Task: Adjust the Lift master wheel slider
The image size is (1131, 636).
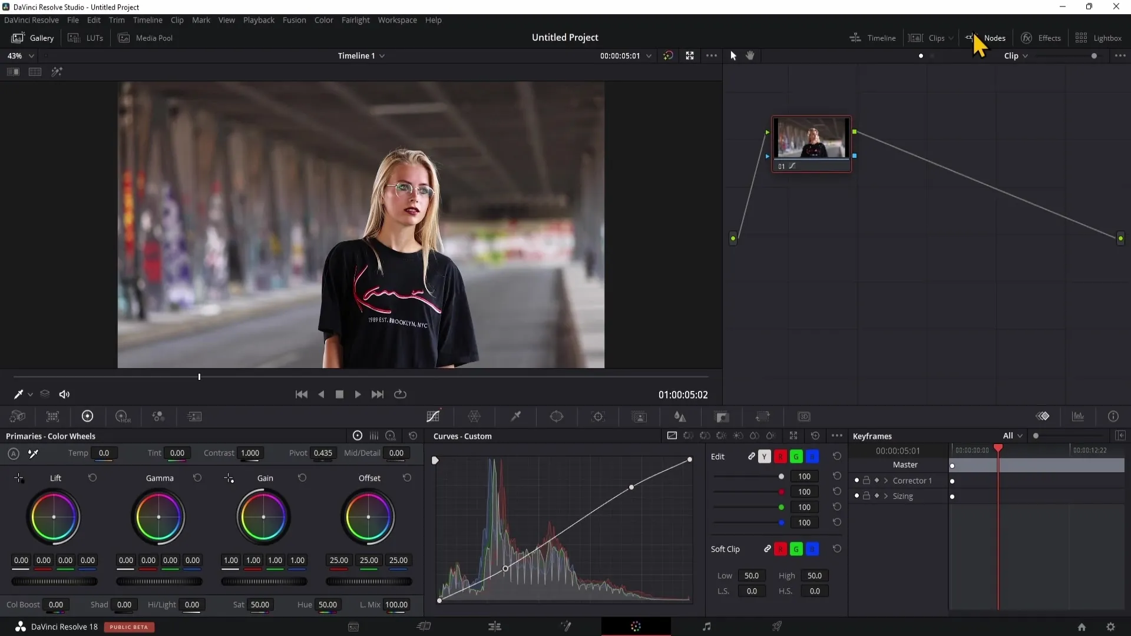Action: (54, 582)
